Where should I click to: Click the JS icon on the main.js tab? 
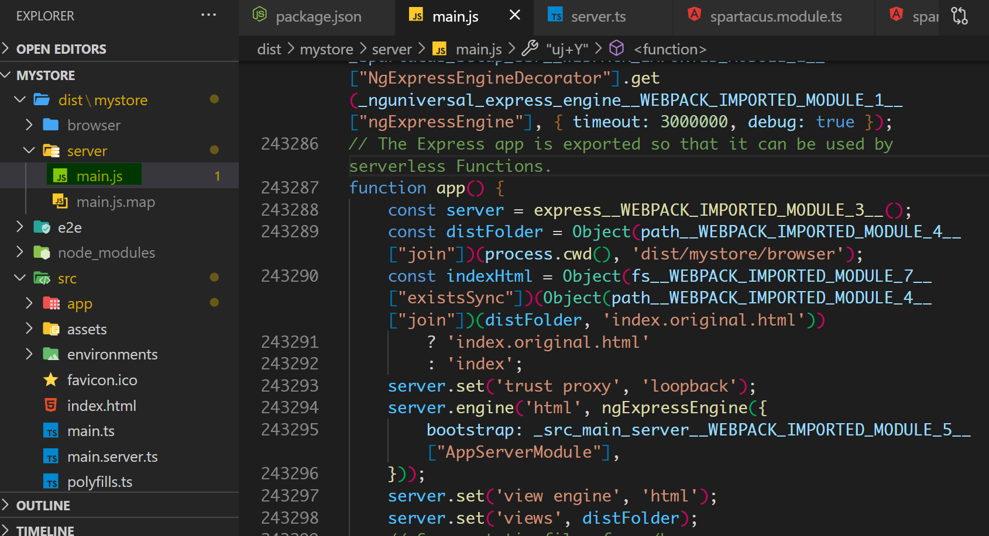tap(416, 15)
